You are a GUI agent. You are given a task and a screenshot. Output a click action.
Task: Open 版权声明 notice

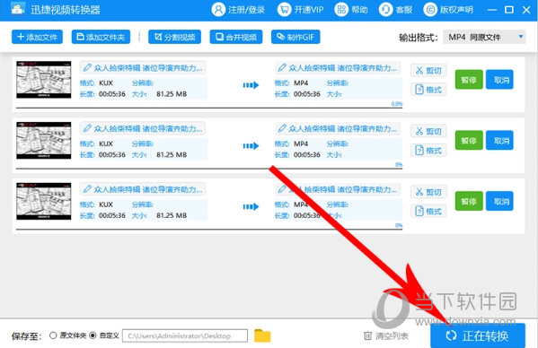[448, 10]
